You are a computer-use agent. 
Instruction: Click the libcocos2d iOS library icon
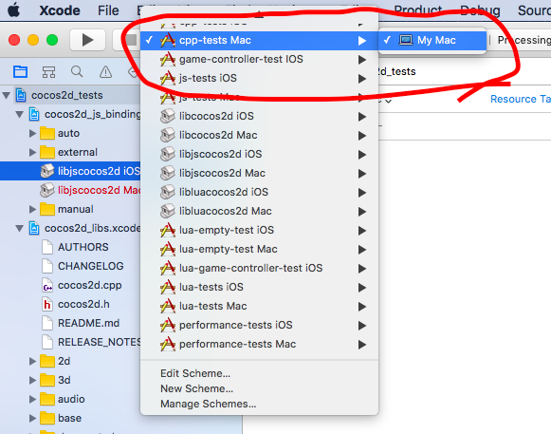coord(168,116)
